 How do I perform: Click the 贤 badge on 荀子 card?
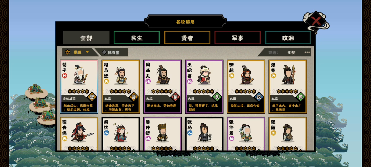(92, 97)
